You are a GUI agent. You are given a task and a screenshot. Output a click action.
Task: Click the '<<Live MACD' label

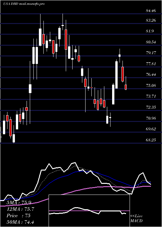(136, 219)
